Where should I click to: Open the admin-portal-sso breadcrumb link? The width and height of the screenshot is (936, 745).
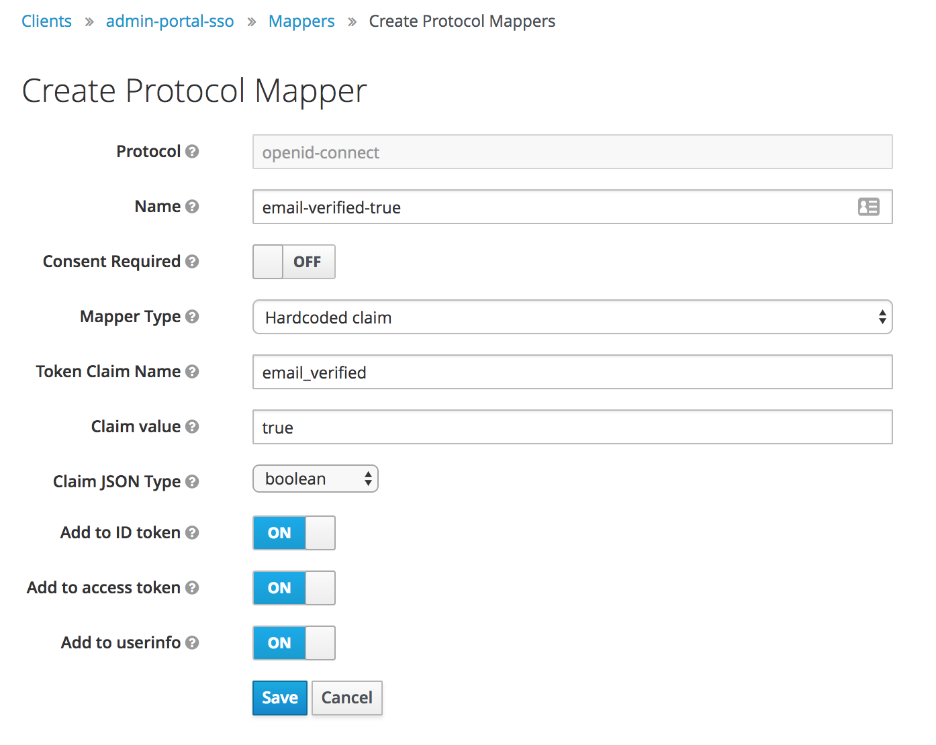[x=170, y=21]
